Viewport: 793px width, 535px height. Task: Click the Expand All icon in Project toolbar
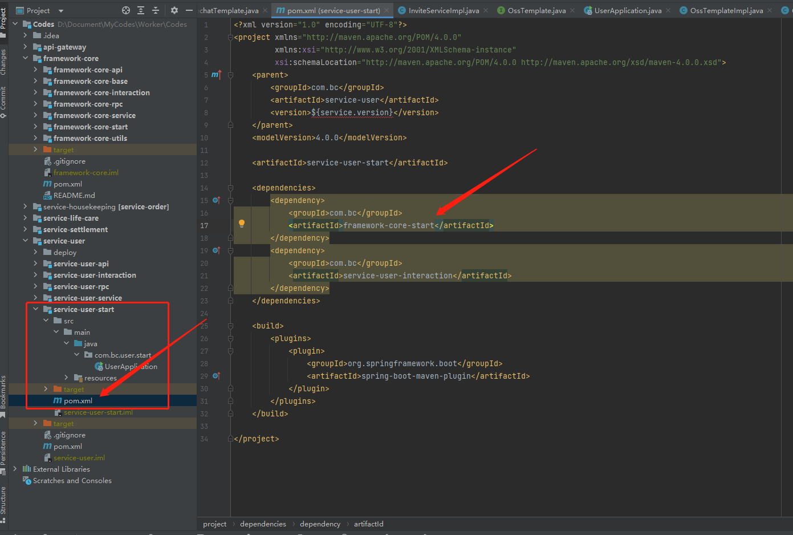pos(141,10)
